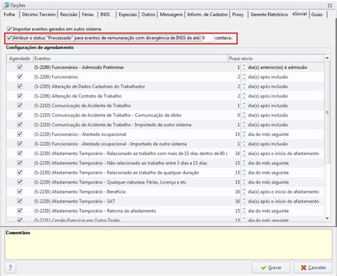Switch to Gerente Eletrônico tab

[269, 14]
